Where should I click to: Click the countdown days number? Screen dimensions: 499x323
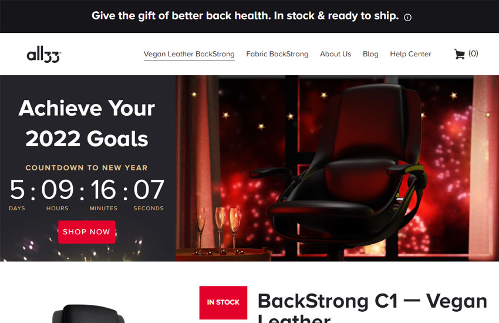[17, 189]
